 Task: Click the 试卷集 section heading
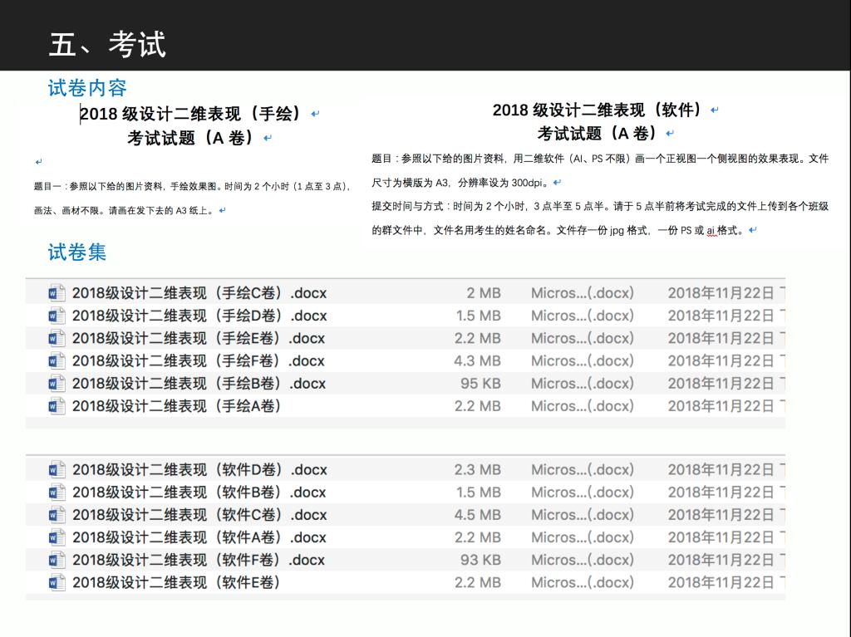pos(77,252)
